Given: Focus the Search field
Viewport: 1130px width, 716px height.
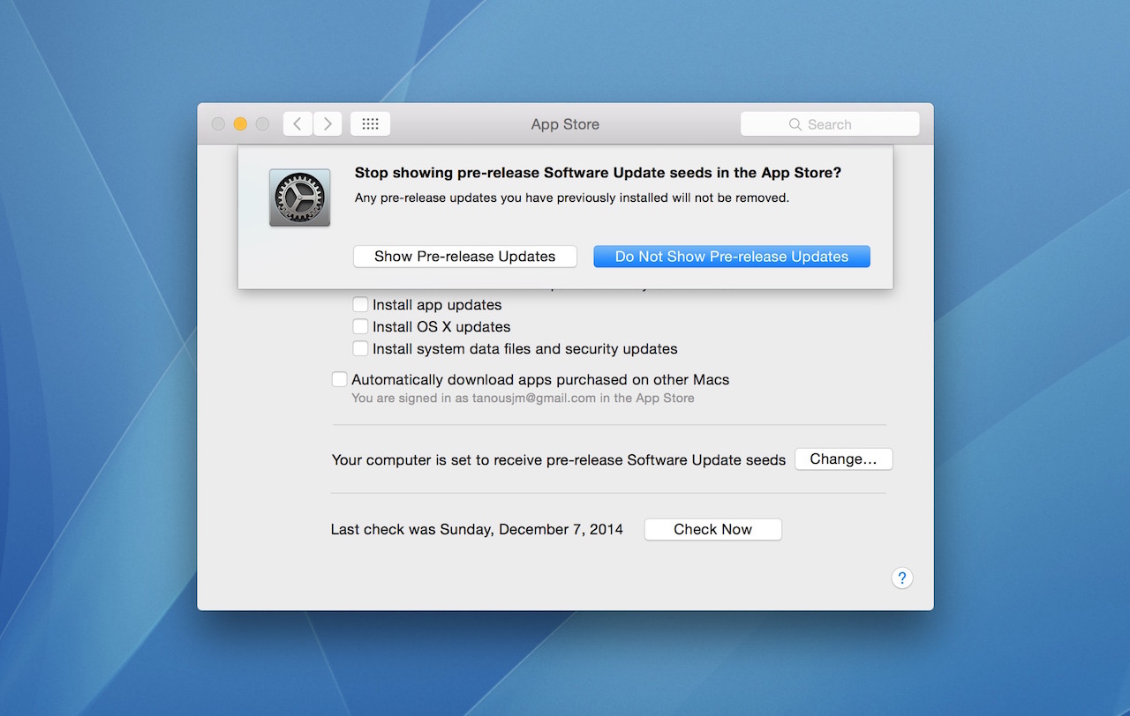Looking at the screenshot, I should click(x=830, y=124).
